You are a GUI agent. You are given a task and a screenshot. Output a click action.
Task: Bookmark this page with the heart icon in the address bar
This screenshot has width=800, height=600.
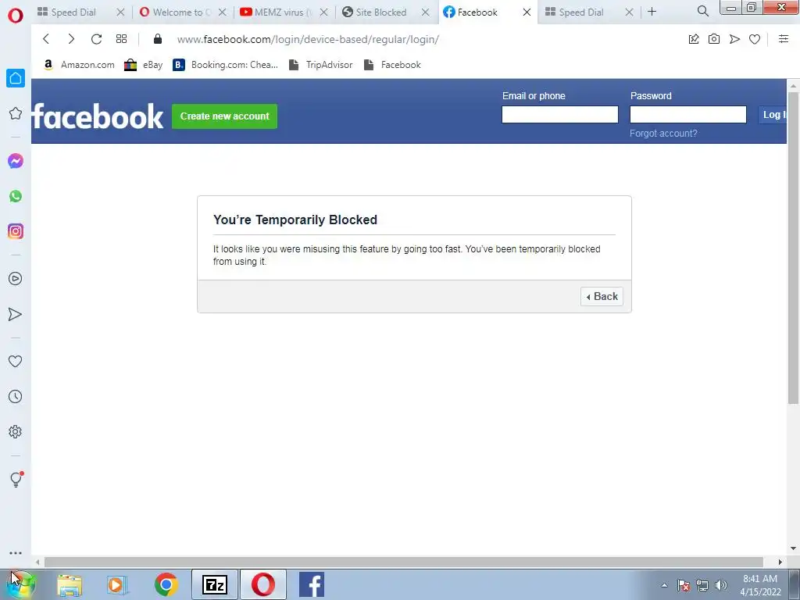(x=755, y=39)
